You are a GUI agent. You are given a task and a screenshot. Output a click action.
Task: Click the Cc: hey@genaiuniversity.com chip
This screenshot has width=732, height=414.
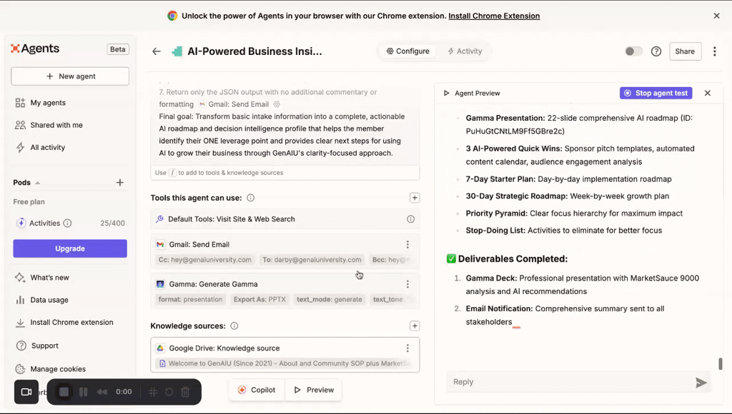(x=205, y=260)
